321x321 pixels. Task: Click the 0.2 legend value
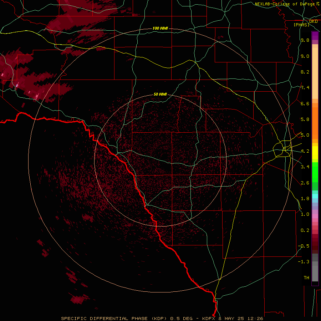(x=305, y=230)
